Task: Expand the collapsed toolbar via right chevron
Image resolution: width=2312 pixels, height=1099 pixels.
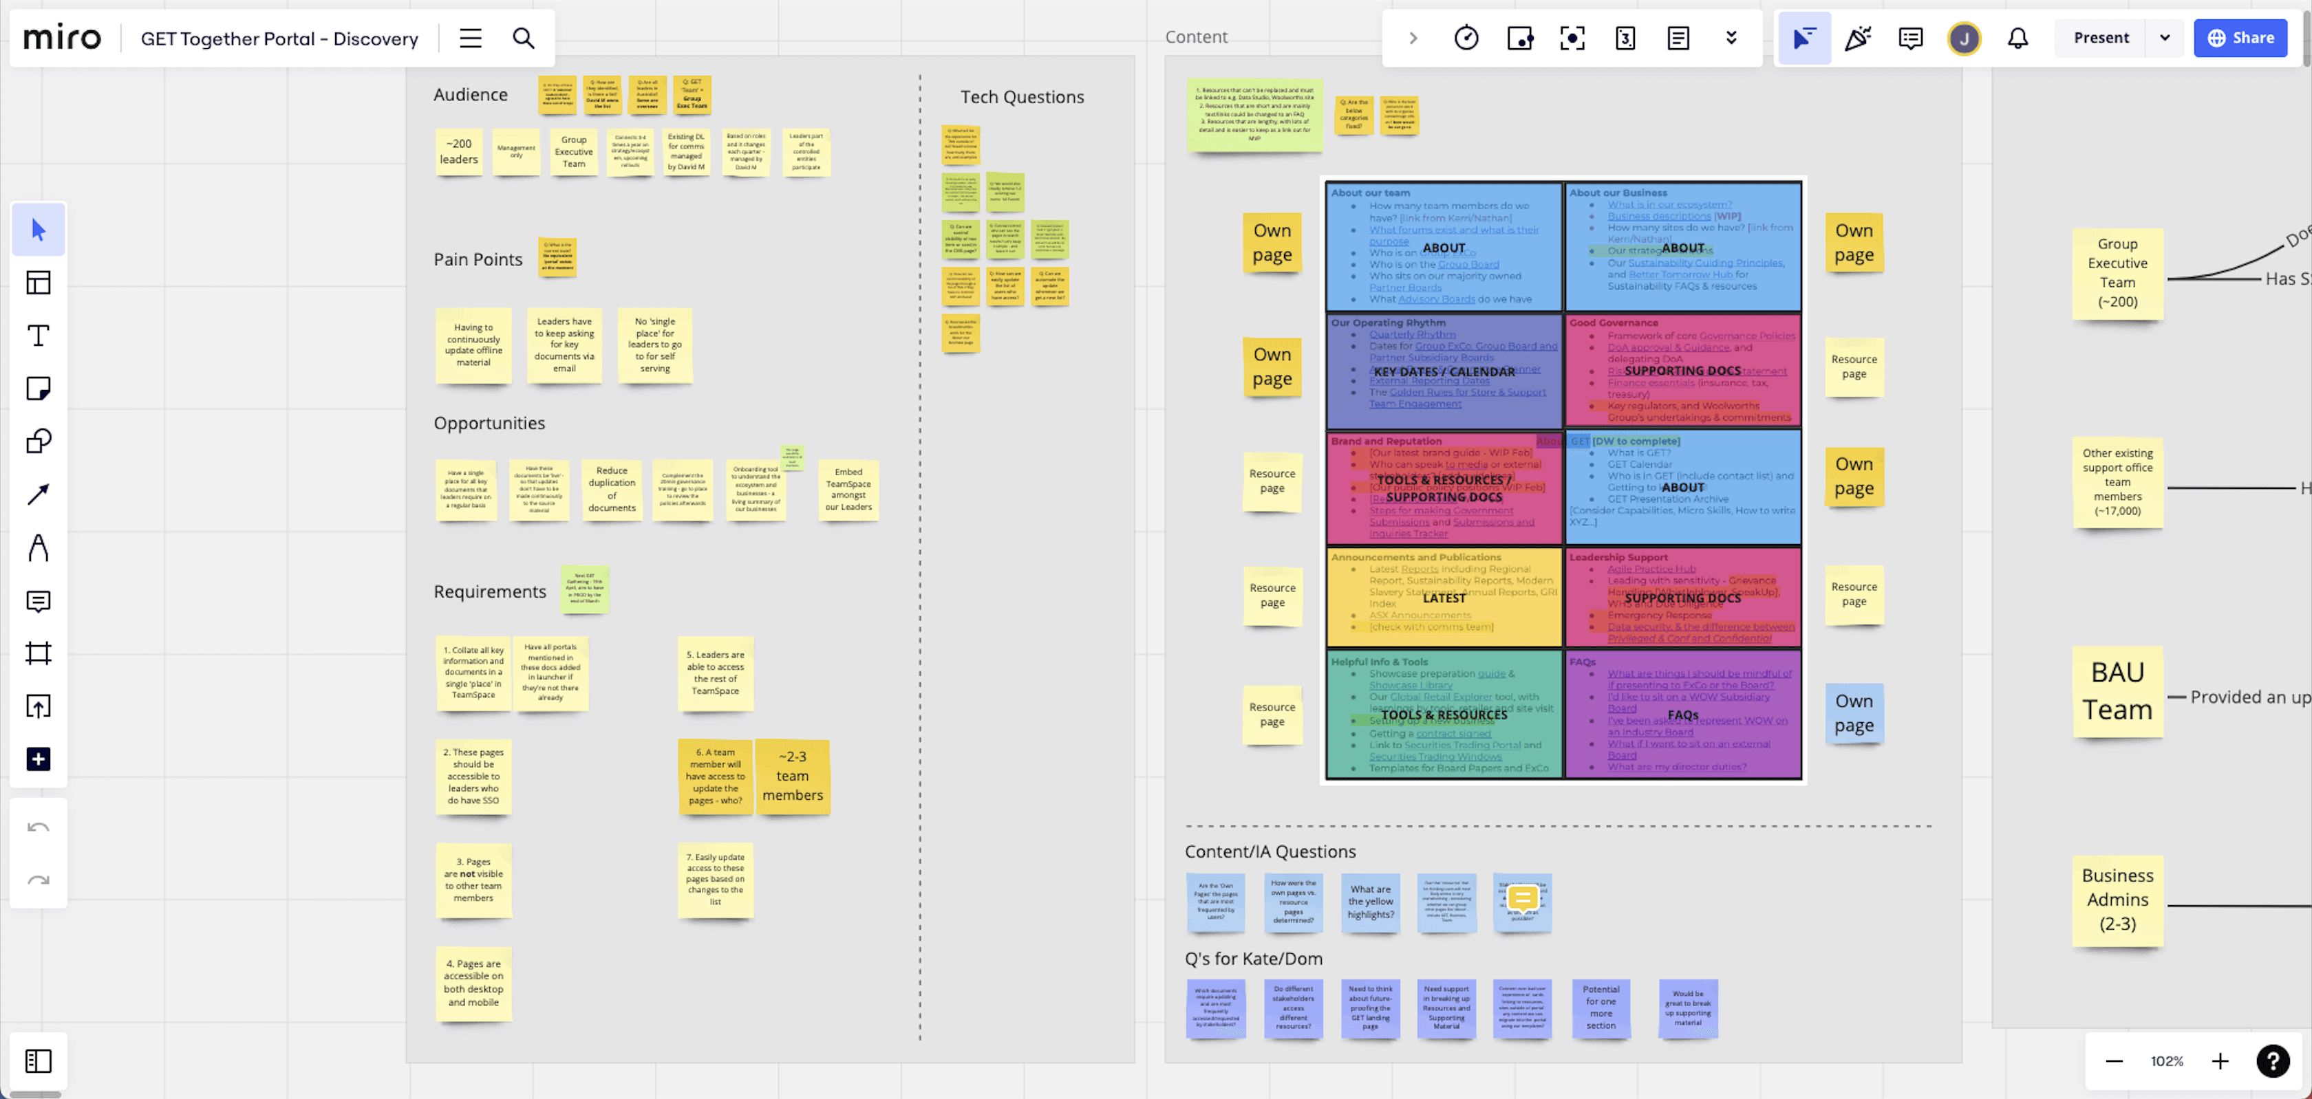Action: 1412,38
